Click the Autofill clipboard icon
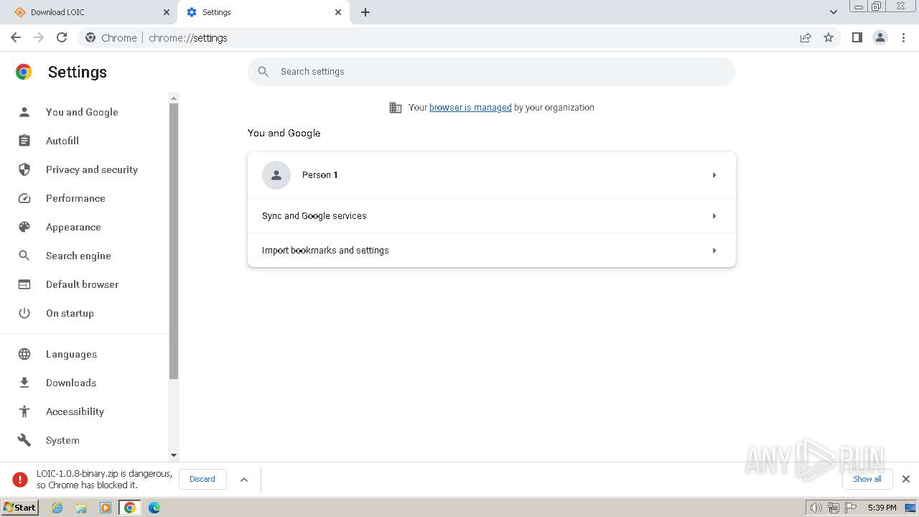 click(x=24, y=141)
